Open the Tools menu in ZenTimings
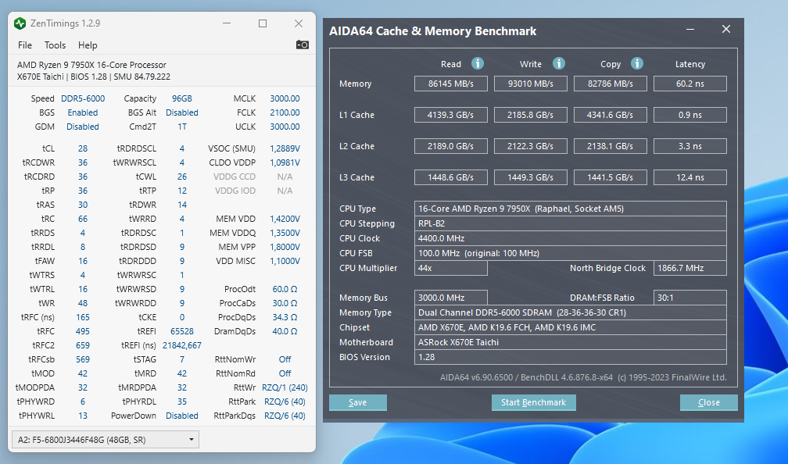This screenshot has width=788, height=464. [55, 45]
